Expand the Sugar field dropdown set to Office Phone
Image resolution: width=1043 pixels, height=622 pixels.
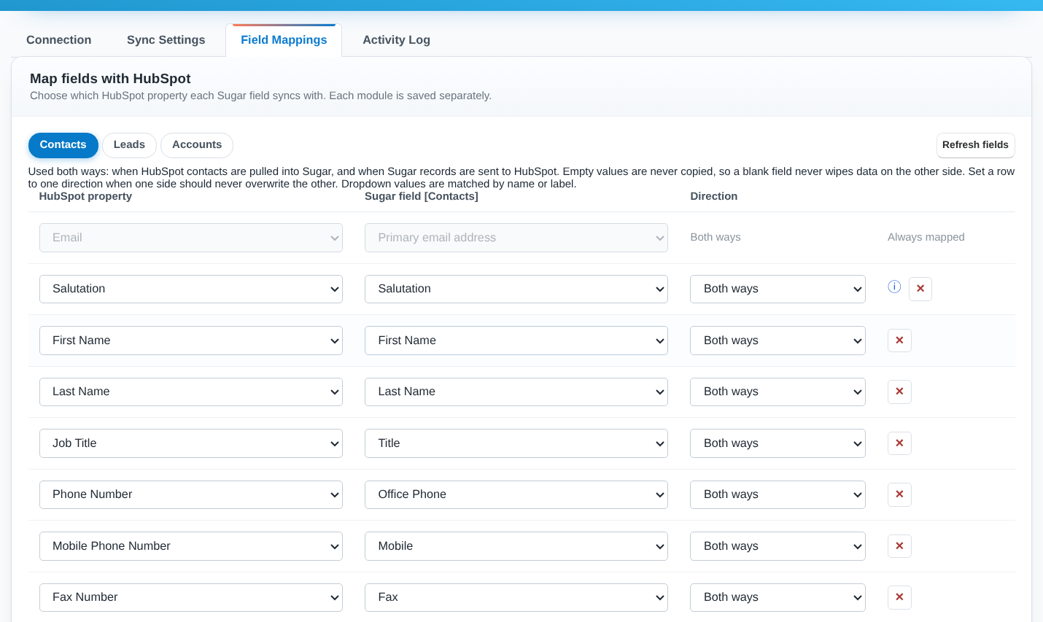516,494
